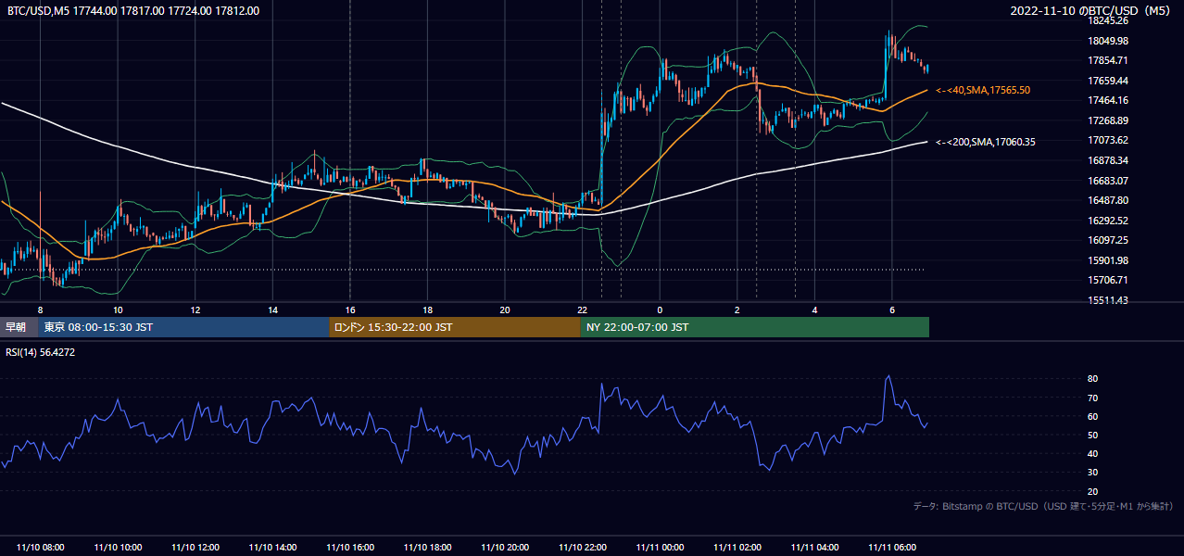This screenshot has height=556, width=1184.
Task: Click hour tick 12 under price chart
Action: [x=195, y=310]
